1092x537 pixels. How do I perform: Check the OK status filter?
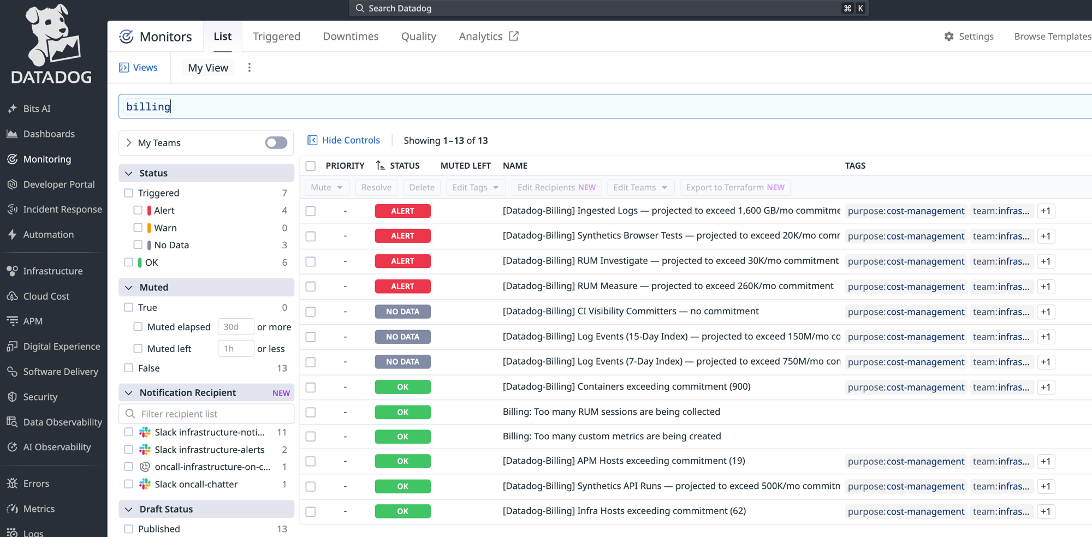point(129,262)
